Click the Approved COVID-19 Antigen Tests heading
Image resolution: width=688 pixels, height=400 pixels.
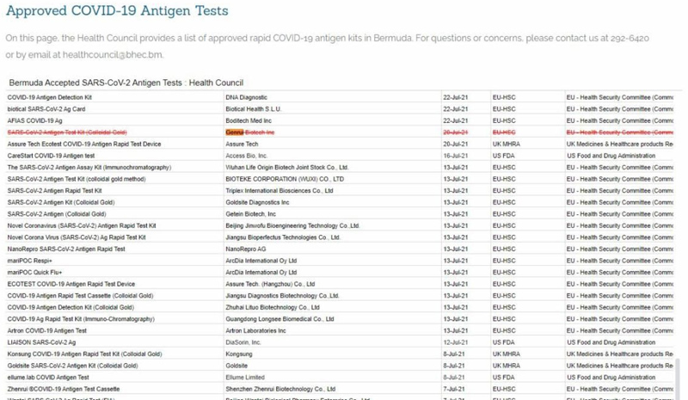coord(118,11)
